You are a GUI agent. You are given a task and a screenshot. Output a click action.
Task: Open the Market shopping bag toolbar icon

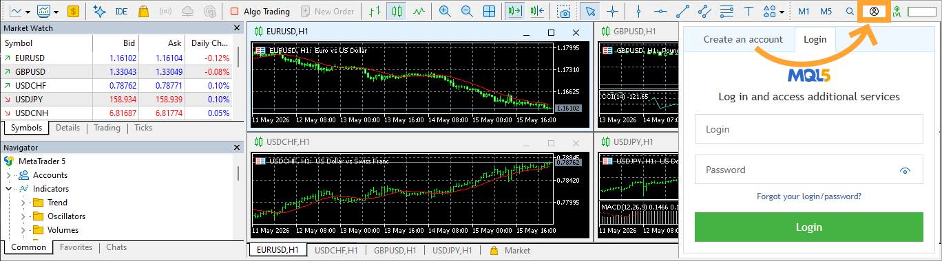point(143,11)
